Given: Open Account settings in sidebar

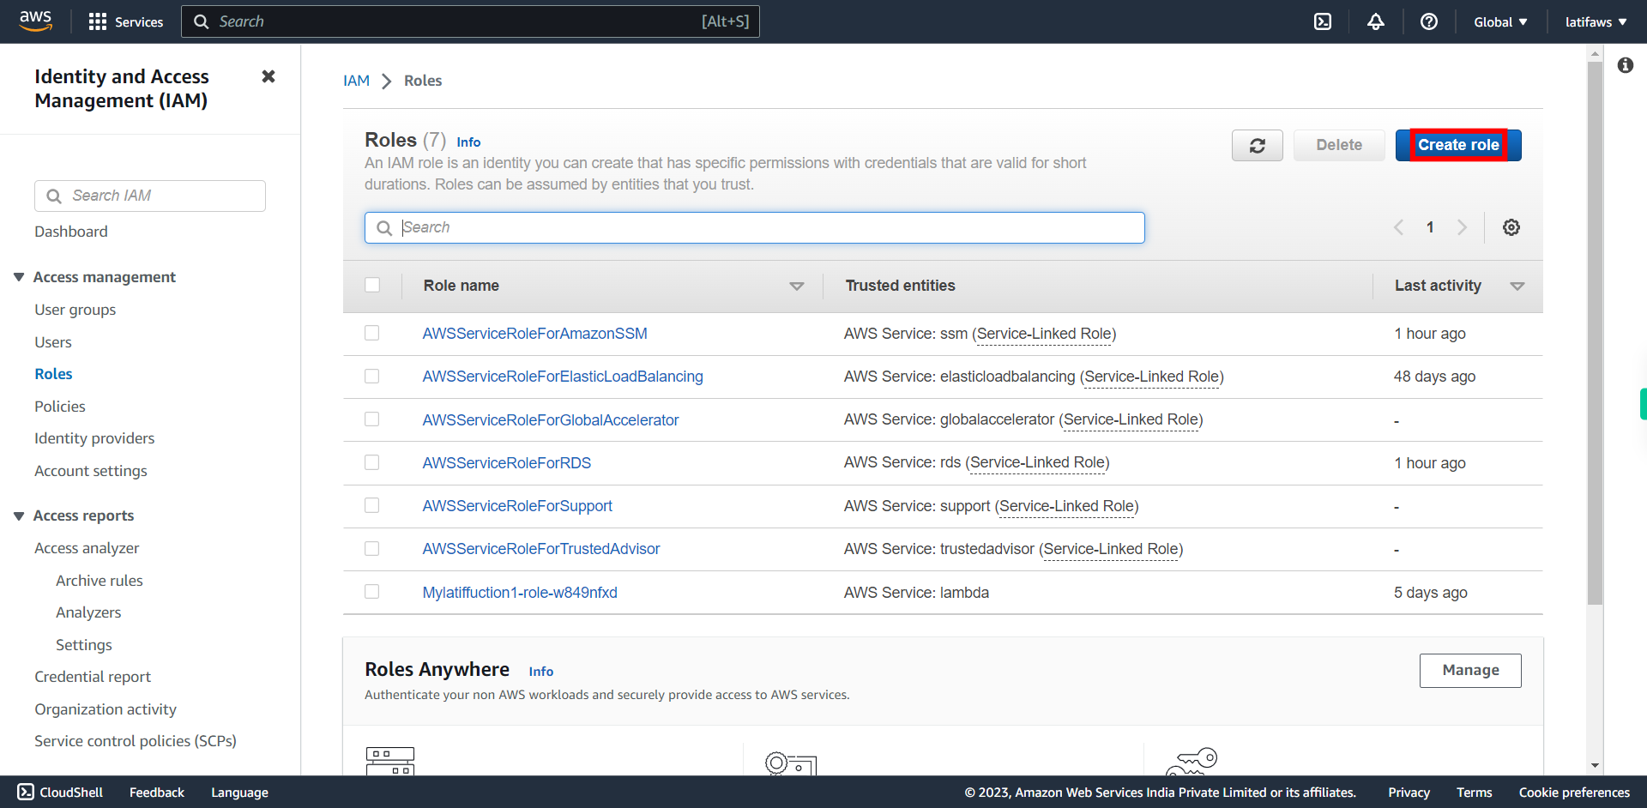Looking at the screenshot, I should (91, 471).
